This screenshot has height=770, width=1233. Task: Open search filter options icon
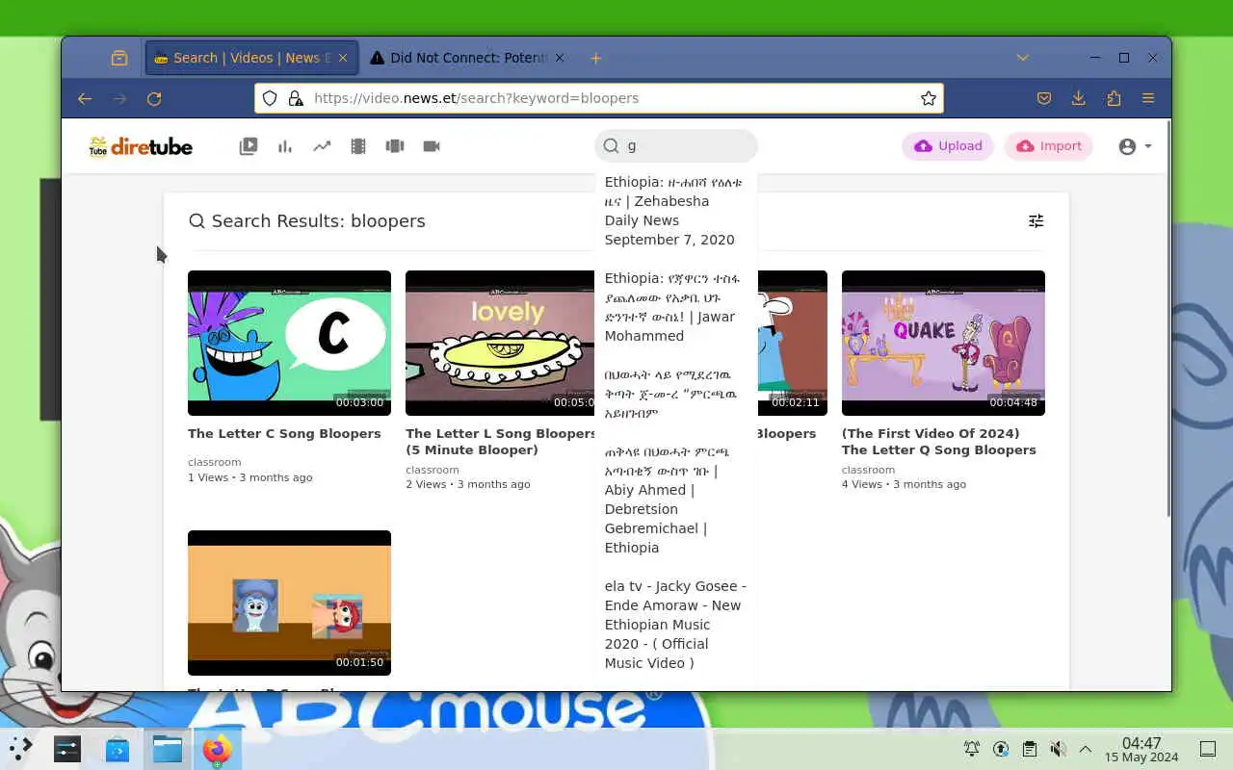pos(1036,221)
